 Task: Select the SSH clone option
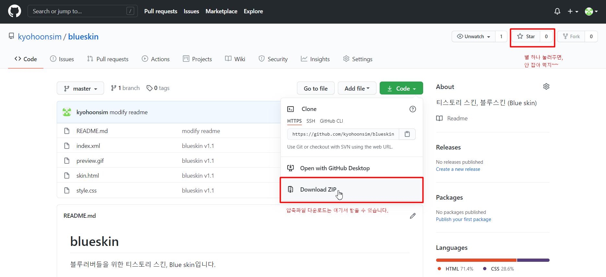311,121
